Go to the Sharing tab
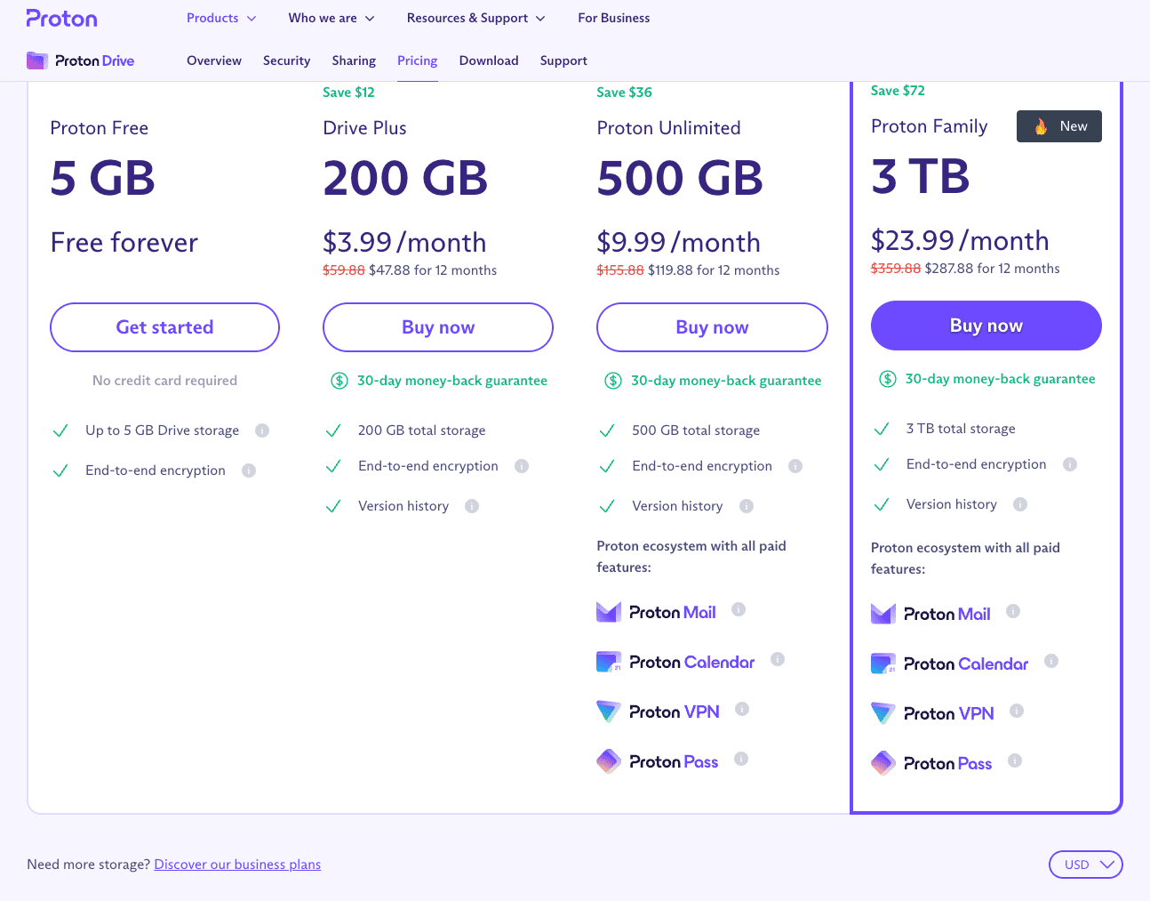The height and width of the screenshot is (901, 1150). coord(354,60)
